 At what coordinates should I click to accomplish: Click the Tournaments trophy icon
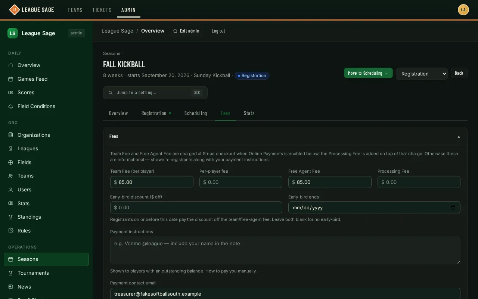tap(11, 273)
